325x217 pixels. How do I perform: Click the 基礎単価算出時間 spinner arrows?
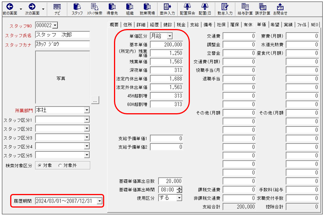[180, 189]
